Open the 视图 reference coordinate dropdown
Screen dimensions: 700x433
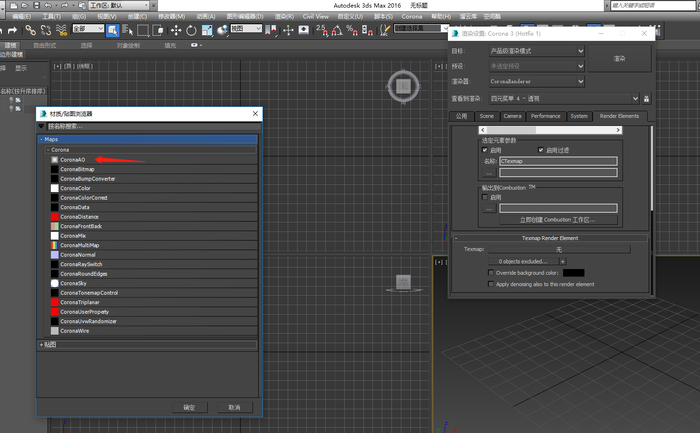[x=246, y=29]
